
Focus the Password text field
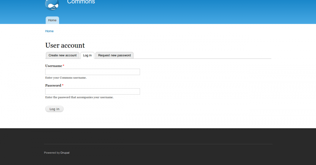coord(93,91)
